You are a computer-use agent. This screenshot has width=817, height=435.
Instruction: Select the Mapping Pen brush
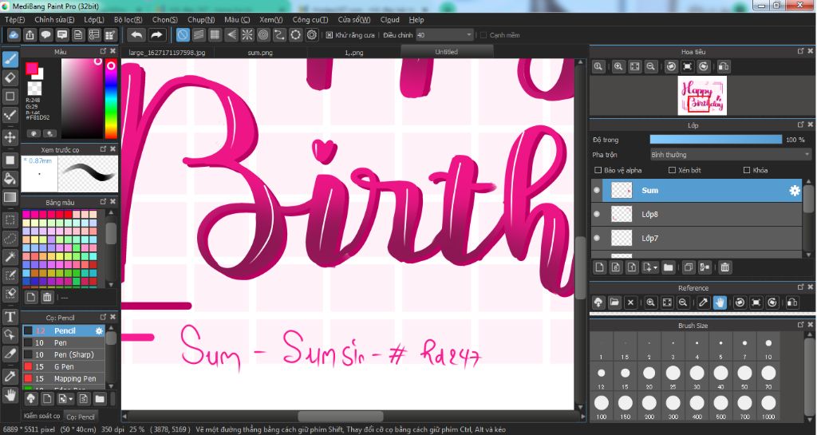pyautogui.click(x=64, y=379)
